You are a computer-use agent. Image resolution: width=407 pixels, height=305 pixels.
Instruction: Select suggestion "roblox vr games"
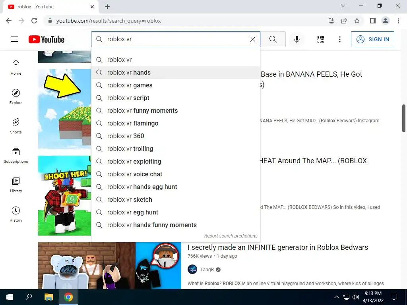pyautogui.click(x=175, y=85)
